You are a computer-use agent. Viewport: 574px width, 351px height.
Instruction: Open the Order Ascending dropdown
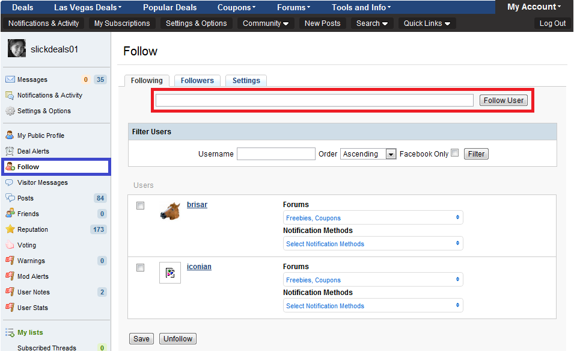[x=368, y=154]
